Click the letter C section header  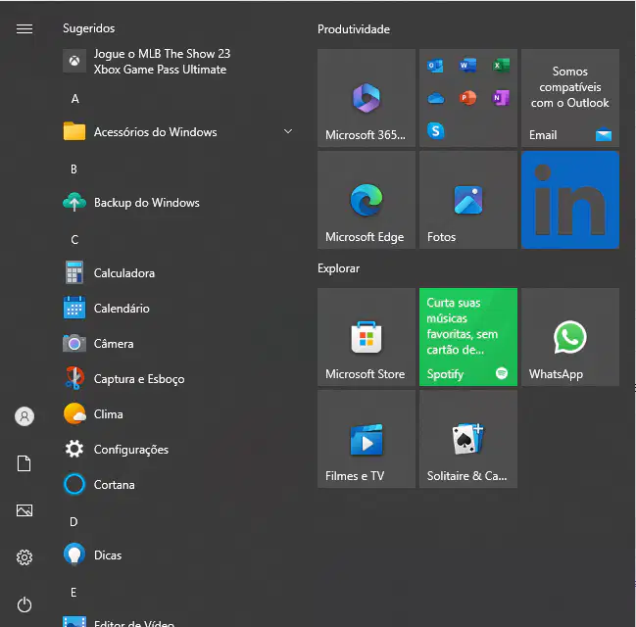click(x=74, y=240)
